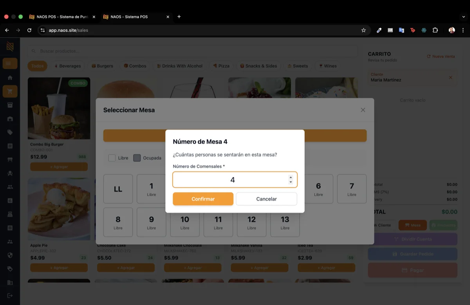Bookmark this page with the star icon
The image size is (470, 305).
pyautogui.click(x=363, y=30)
